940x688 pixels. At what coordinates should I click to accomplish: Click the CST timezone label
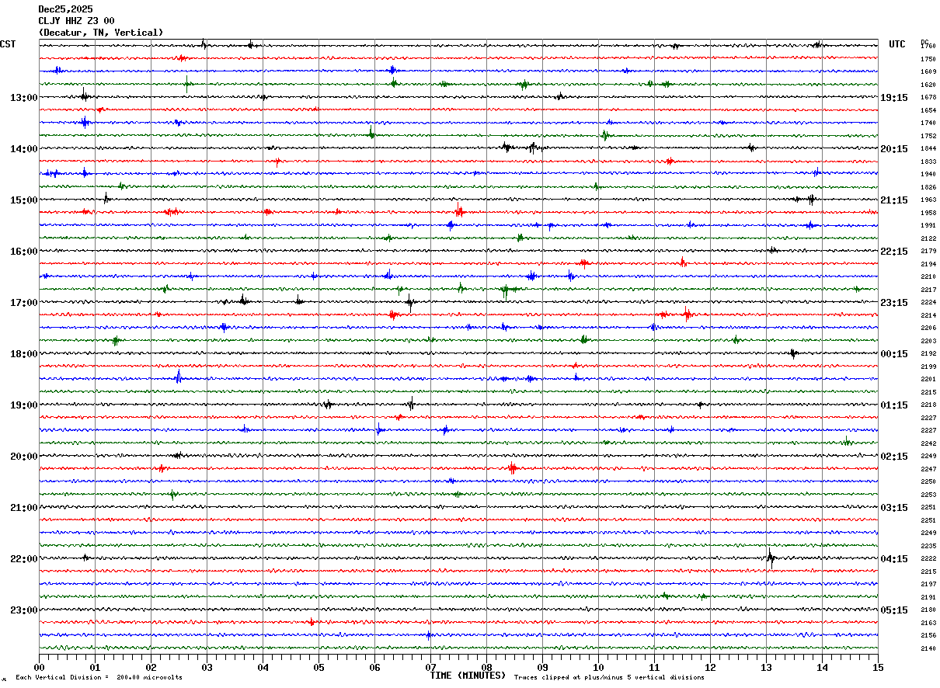[x=8, y=44]
